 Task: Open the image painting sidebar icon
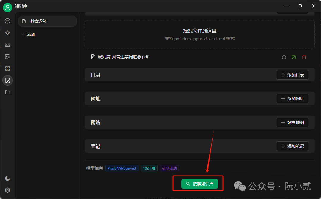click(7, 45)
